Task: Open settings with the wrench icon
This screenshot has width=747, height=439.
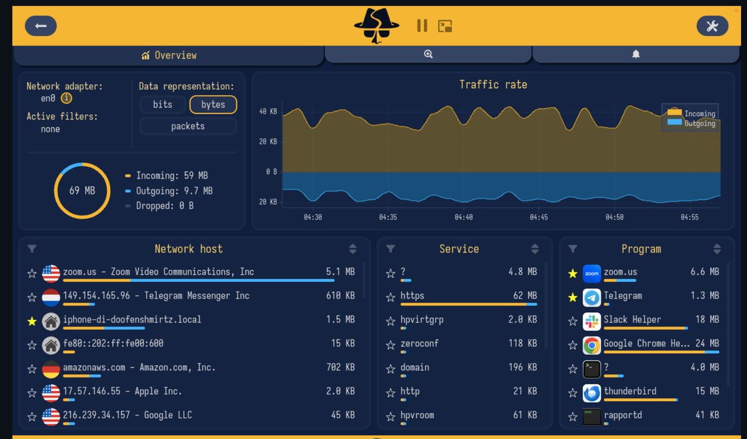Action: (712, 25)
